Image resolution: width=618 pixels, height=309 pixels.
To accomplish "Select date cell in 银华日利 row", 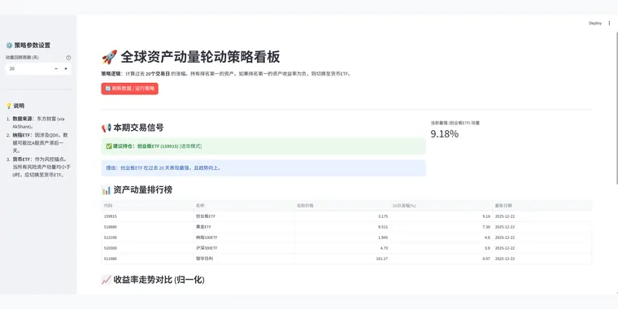I will coord(542,259).
